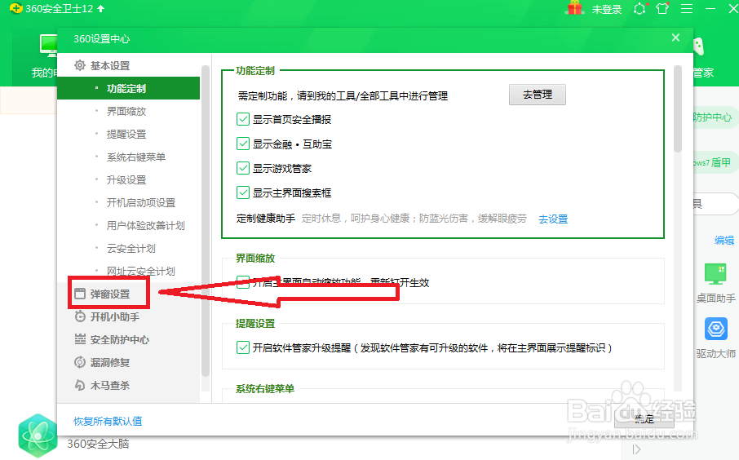Click the 开机小助手 clock icon
Image resolution: width=739 pixels, height=460 pixels.
click(80, 316)
